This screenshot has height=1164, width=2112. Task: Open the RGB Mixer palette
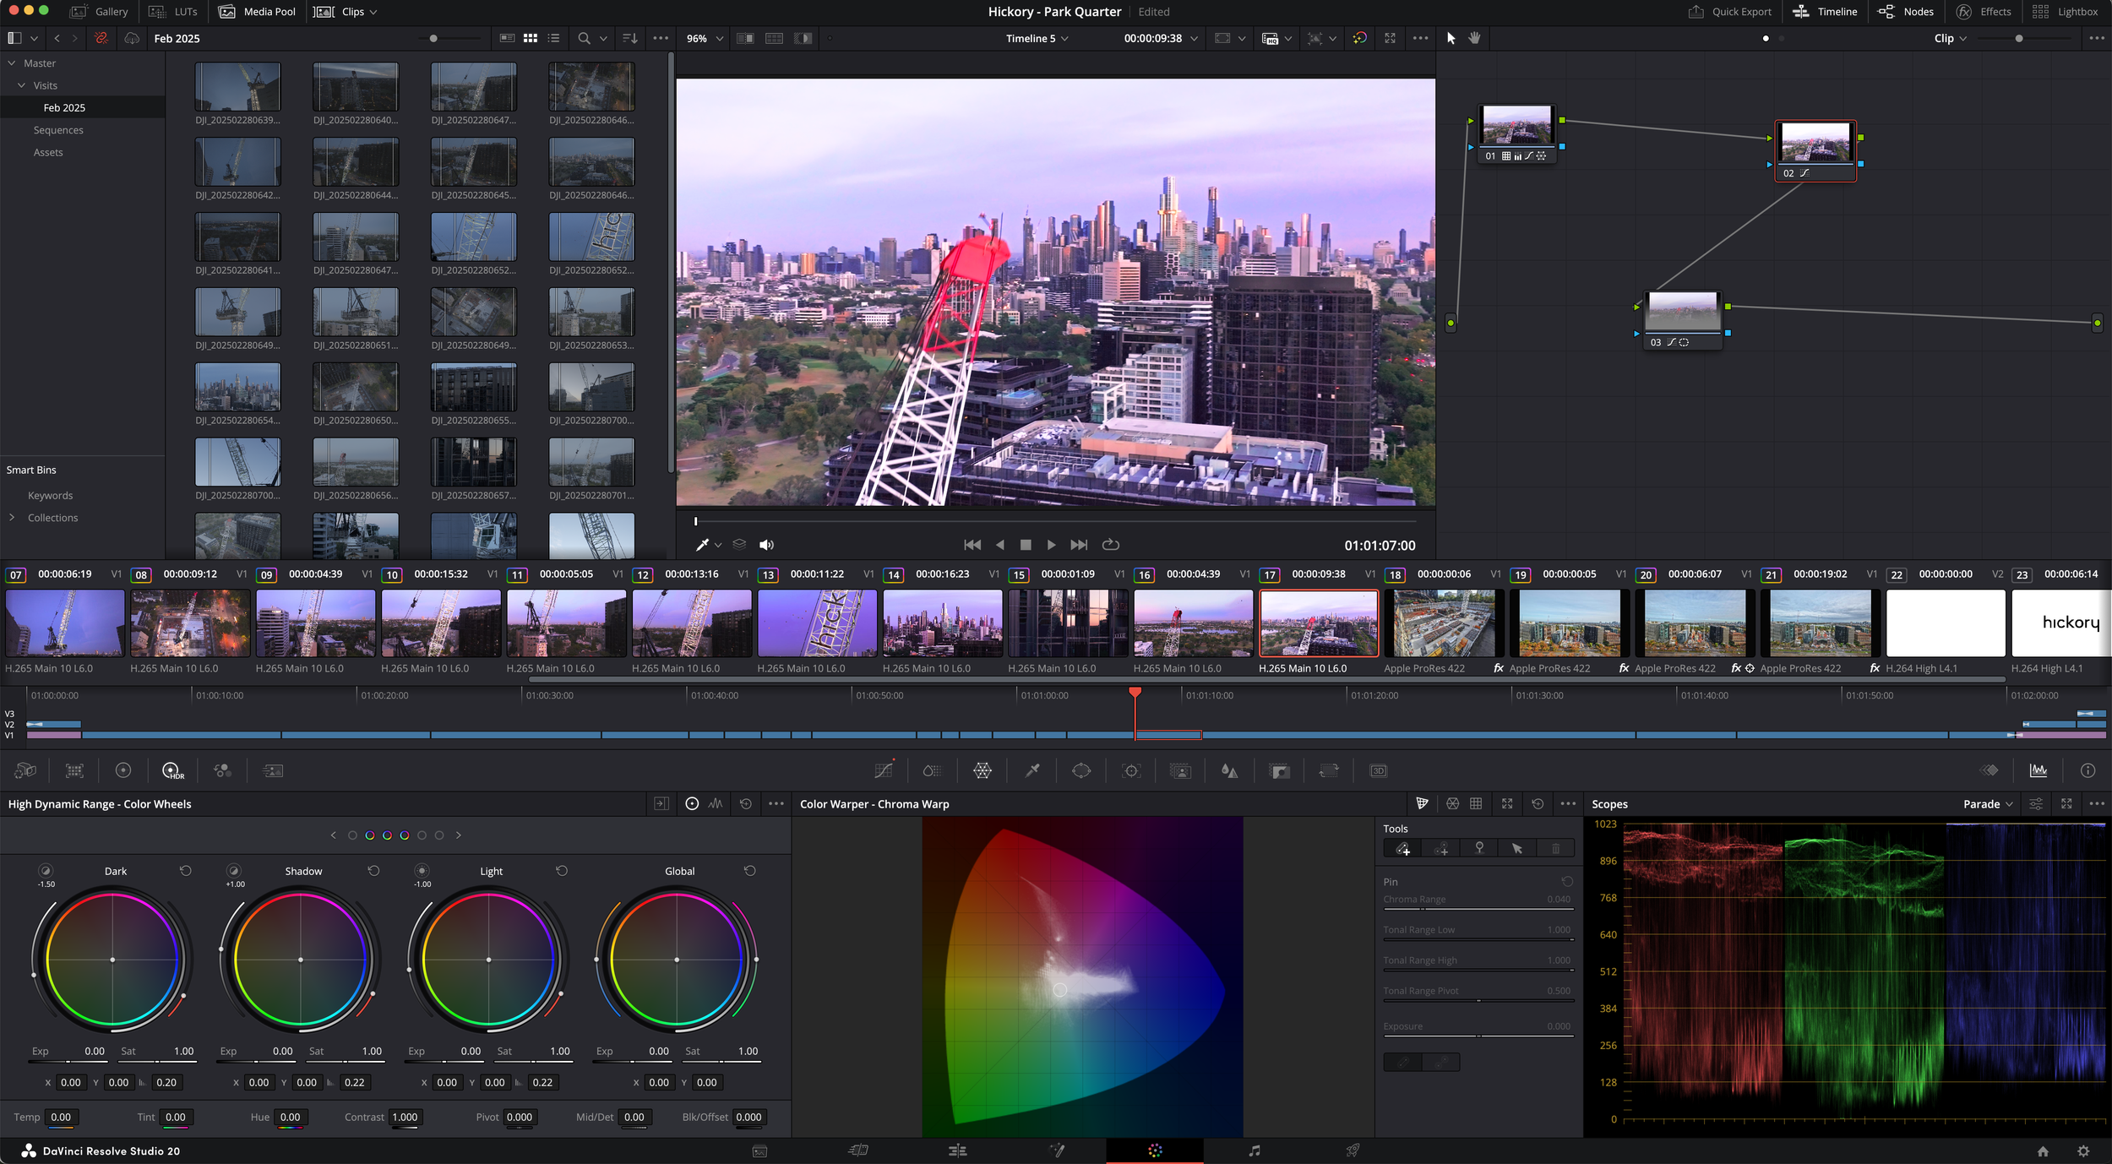pos(222,770)
